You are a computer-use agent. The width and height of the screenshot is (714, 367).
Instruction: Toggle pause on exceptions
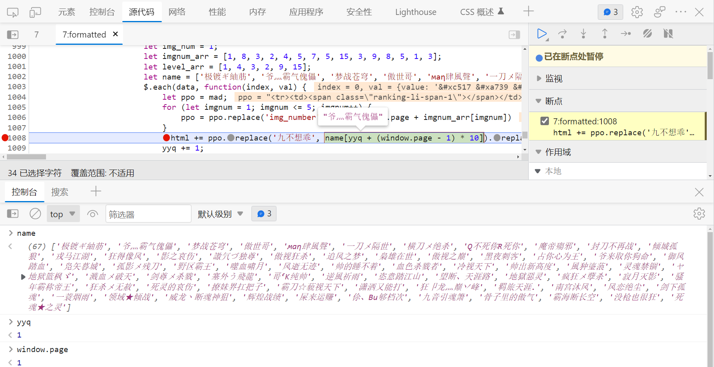[x=668, y=34]
